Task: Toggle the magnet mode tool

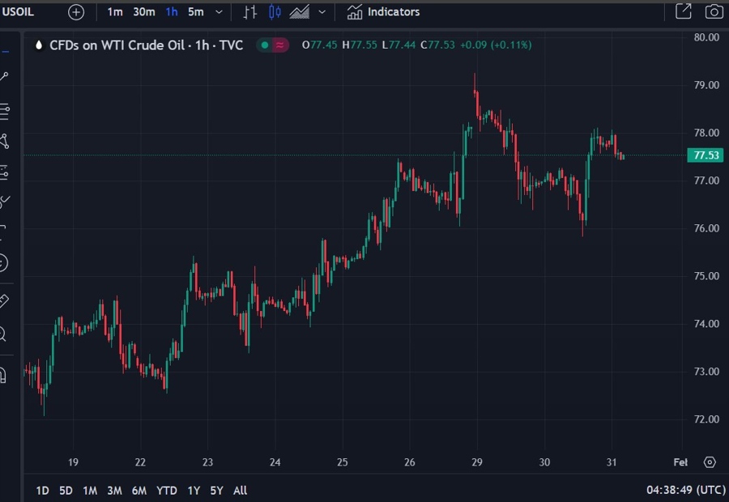Action: tap(3, 375)
